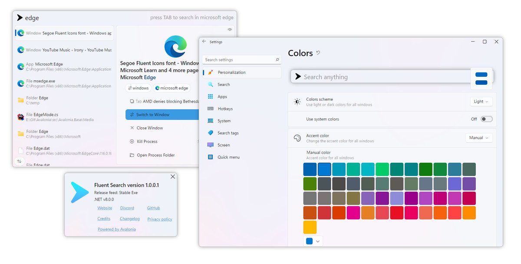Open the Manual accent color dropdown

(479, 138)
